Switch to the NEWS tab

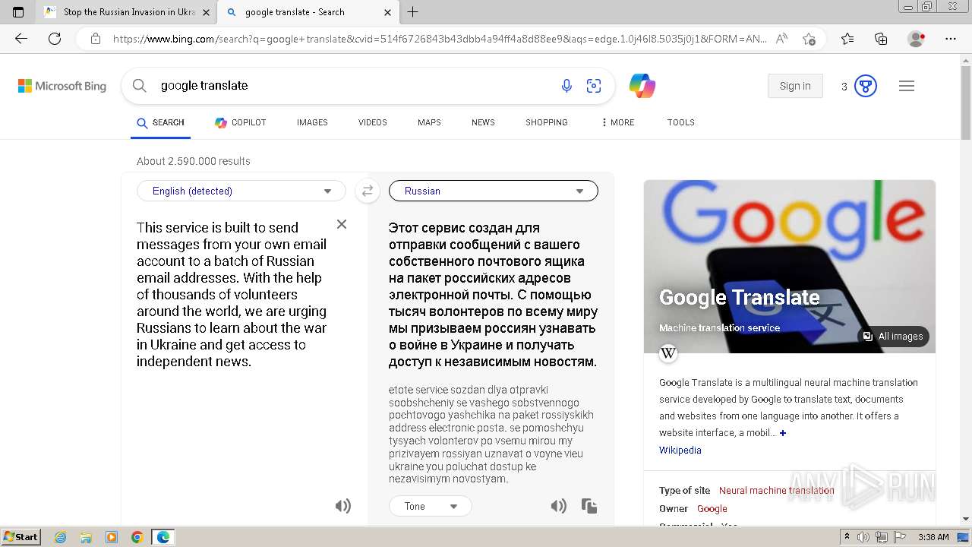(x=483, y=122)
